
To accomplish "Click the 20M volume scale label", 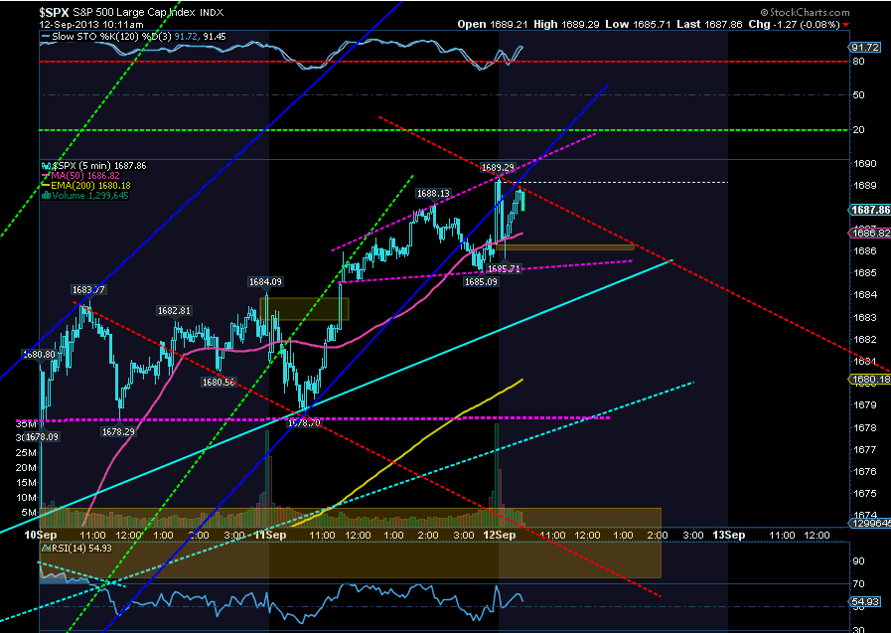I will click(26, 468).
